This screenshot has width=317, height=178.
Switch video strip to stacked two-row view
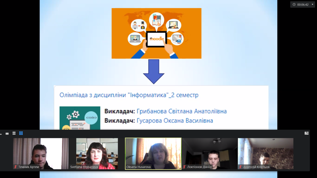click(14, 133)
